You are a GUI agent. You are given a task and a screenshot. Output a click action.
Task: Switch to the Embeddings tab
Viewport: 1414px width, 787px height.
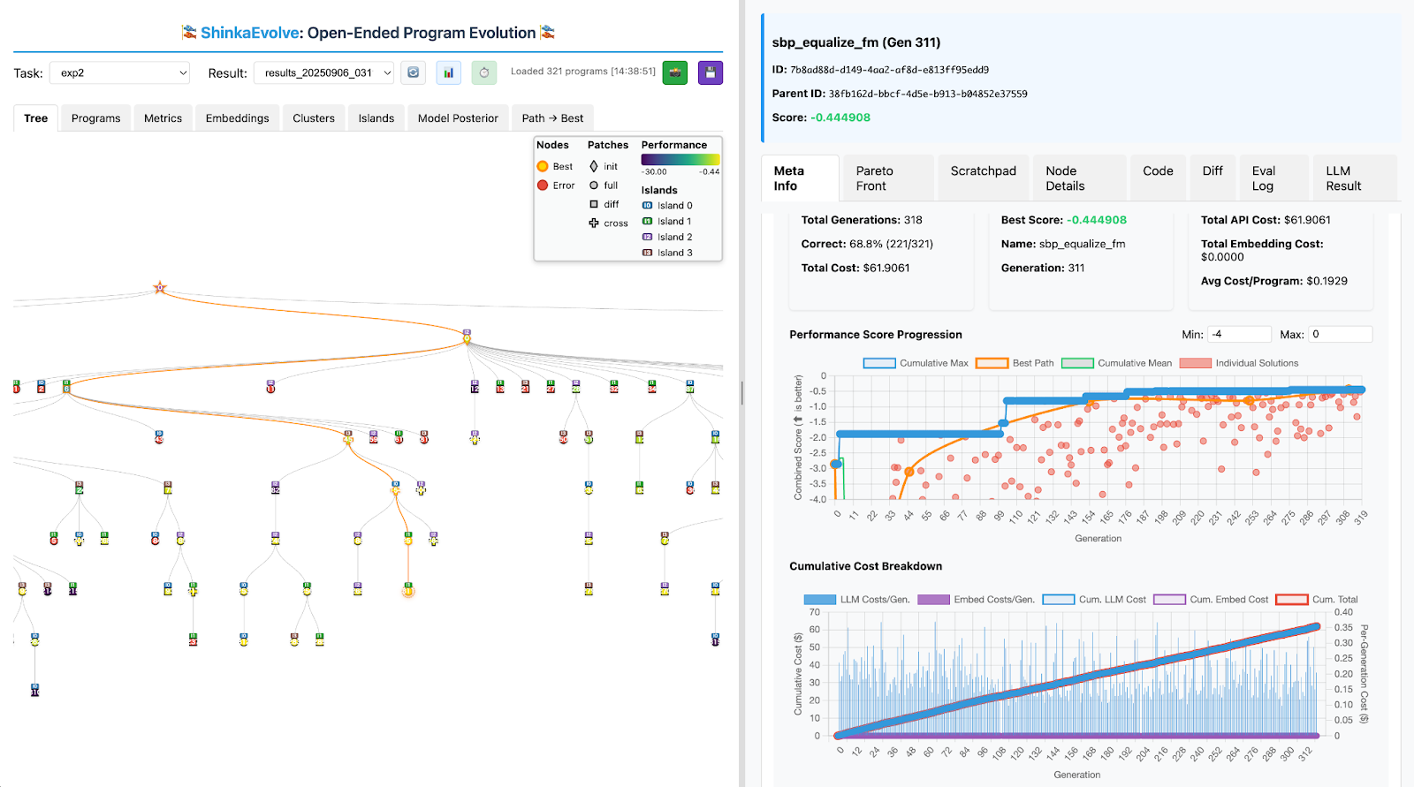[x=237, y=118]
